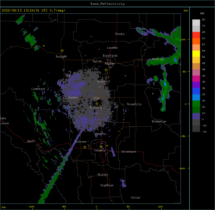The width and height of the screenshot is (215, 210).
Task: Click the Didsbury city label
Action: point(96,107)
